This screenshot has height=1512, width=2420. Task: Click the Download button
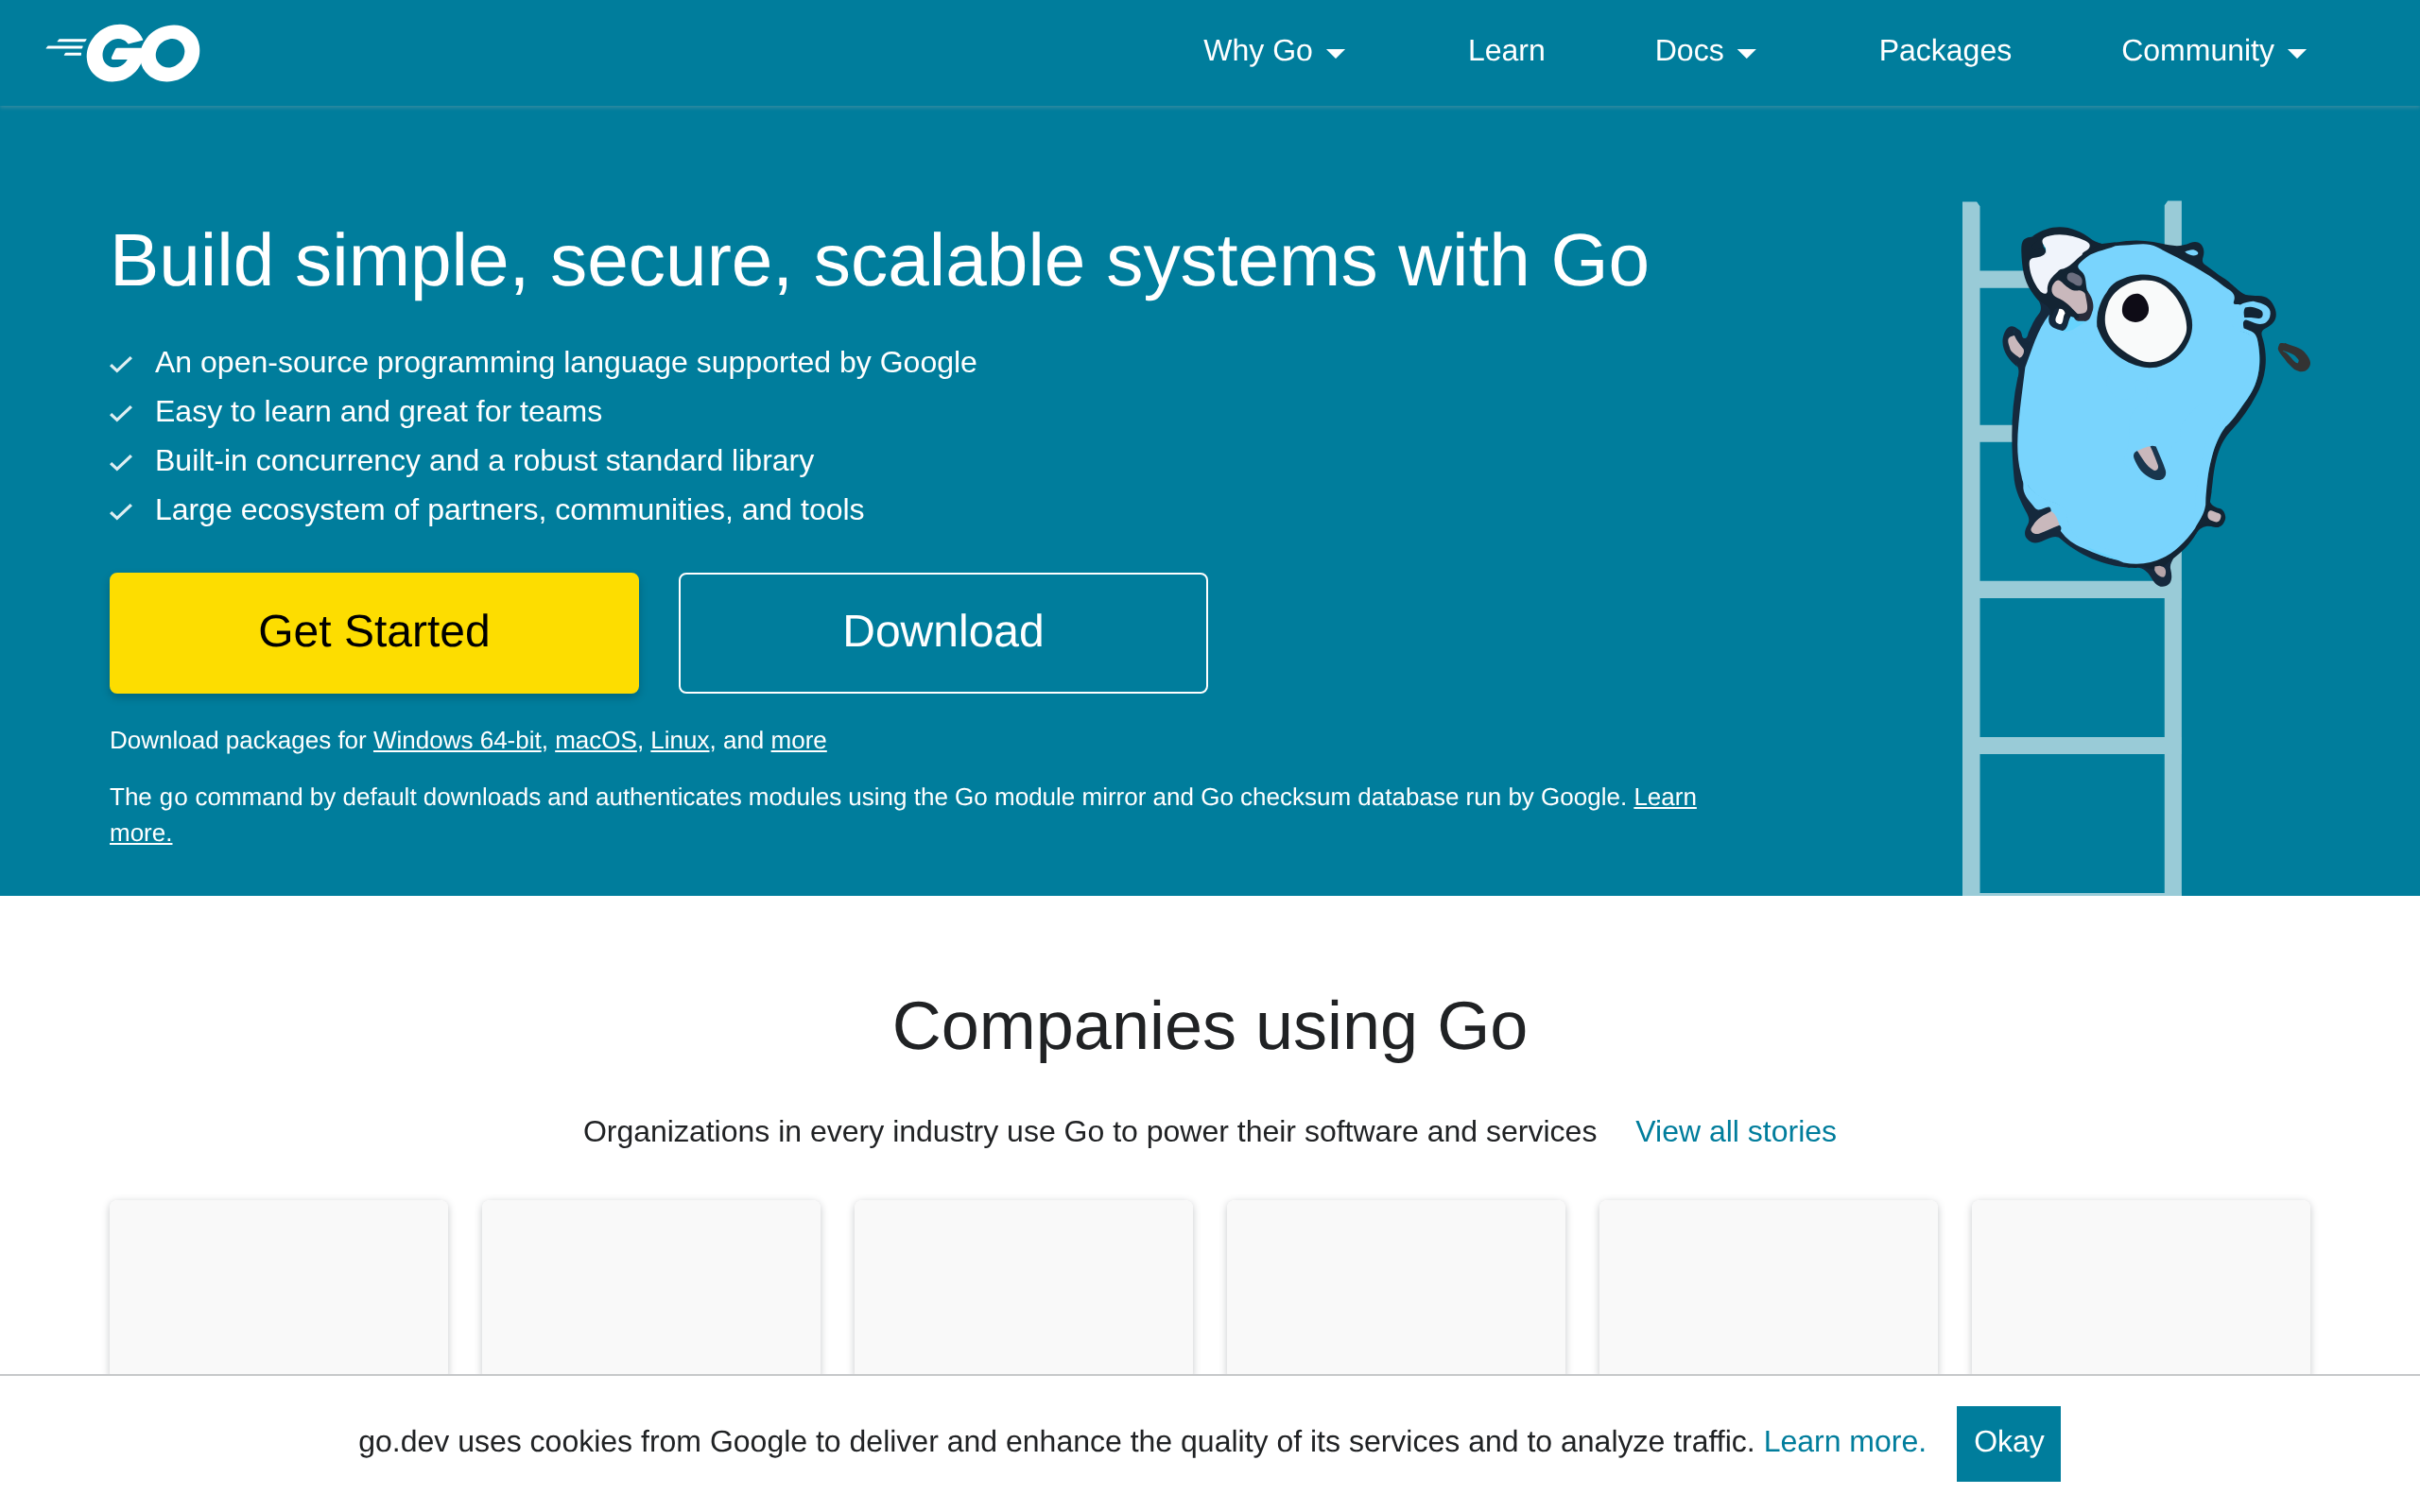click(943, 632)
